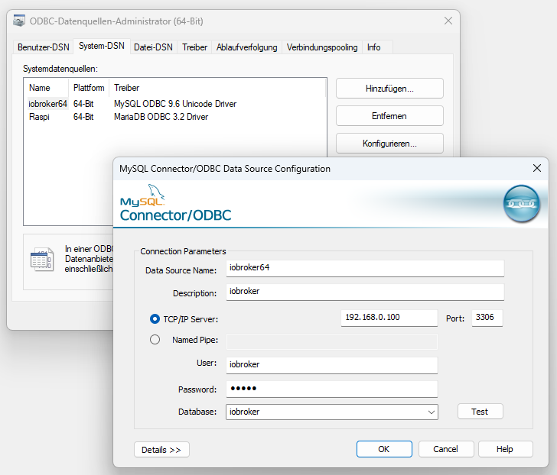Image resolution: width=557 pixels, height=475 pixels.
Task: Click "MySQL ODBC 9.6 Unicode Driver" text
Action: tap(175, 104)
